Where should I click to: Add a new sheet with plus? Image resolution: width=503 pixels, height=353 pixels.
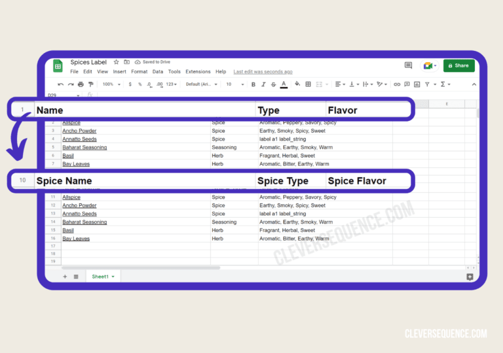[65, 277]
